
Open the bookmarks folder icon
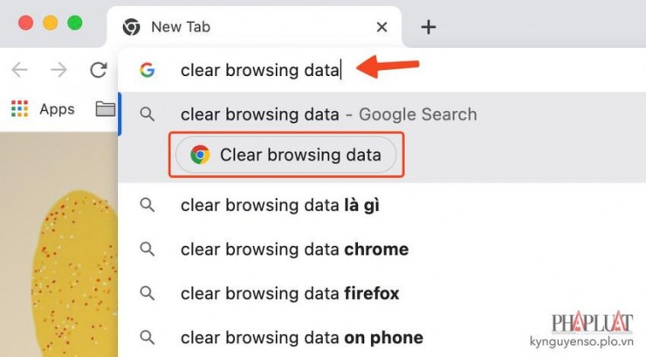coord(106,109)
